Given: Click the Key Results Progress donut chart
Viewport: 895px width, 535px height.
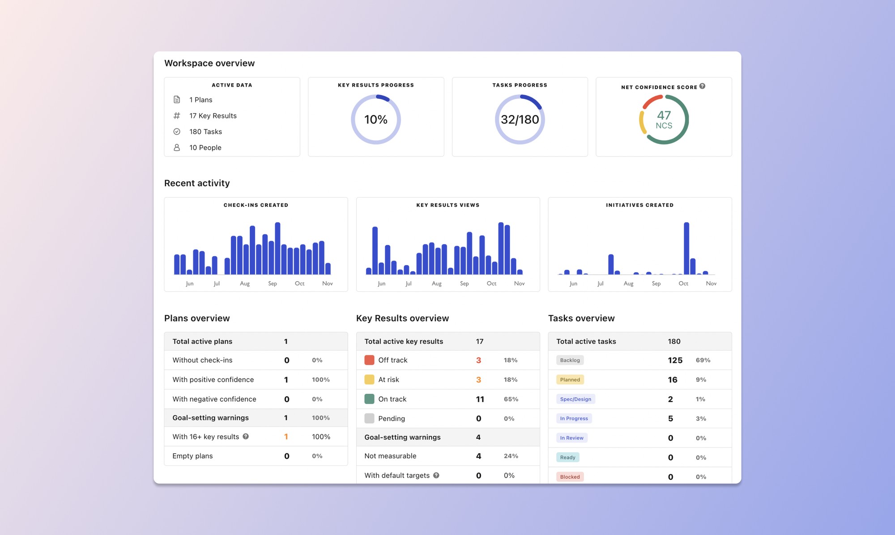Looking at the screenshot, I should coord(376,119).
